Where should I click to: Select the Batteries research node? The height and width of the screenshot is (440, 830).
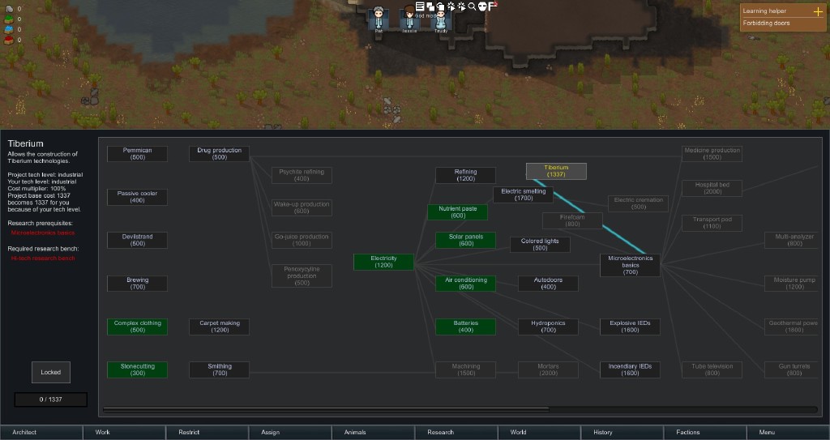pyautogui.click(x=466, y=327)
